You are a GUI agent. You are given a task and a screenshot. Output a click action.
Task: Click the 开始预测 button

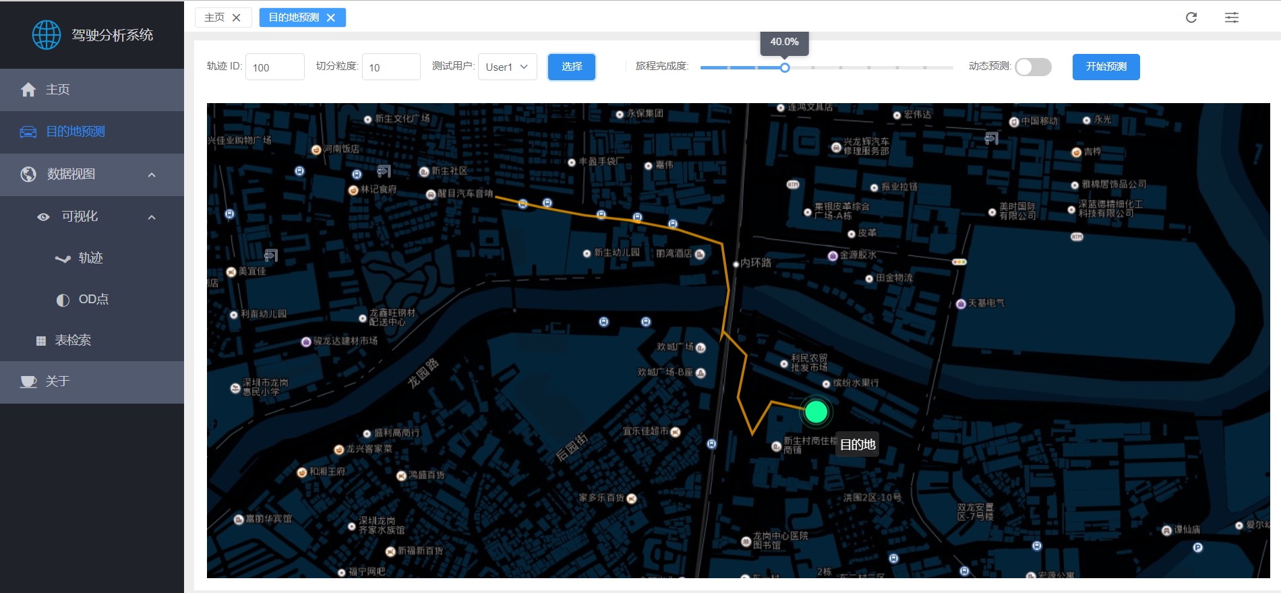pos(1106,67)
